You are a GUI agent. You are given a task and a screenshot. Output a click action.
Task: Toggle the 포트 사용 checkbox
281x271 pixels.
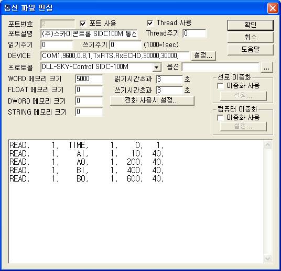pos(83,24)
